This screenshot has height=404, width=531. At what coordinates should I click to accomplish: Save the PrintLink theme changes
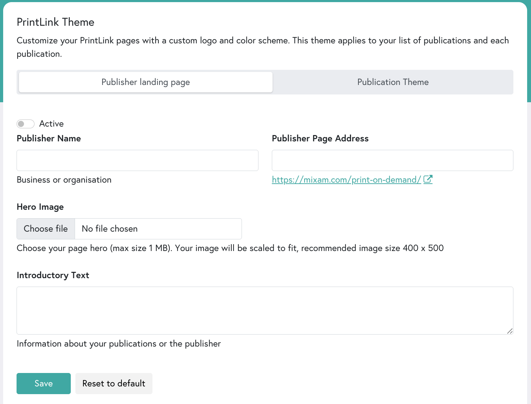pyautogui.click(x=43, y=383)
